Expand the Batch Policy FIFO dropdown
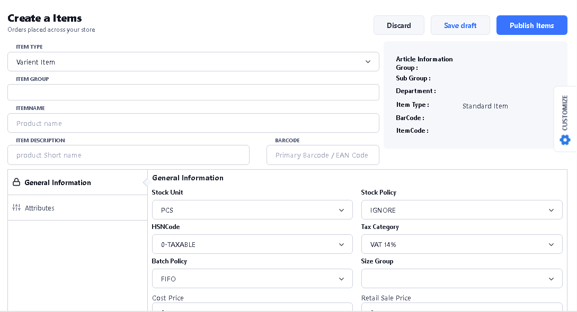Viewport: 577px width, 312px height. tap(252, 279)
